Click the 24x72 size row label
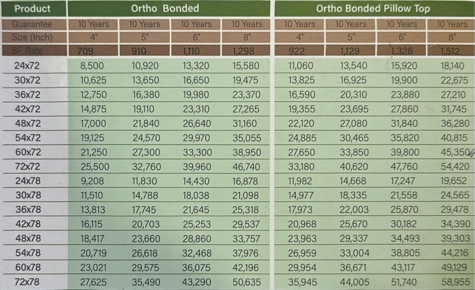 [27, 66]
